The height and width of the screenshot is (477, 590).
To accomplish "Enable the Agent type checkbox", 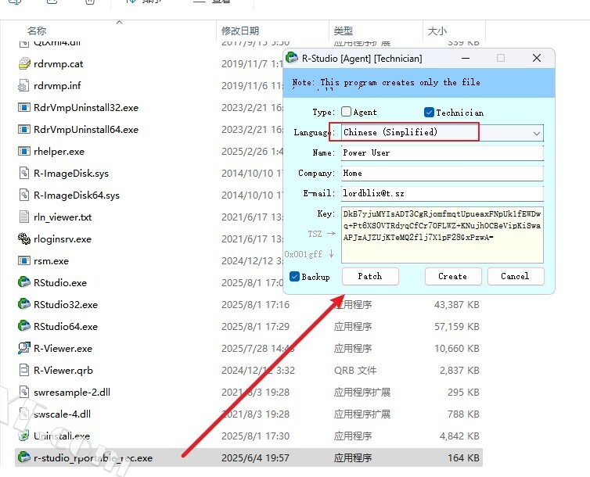I will tap(346, 112).
